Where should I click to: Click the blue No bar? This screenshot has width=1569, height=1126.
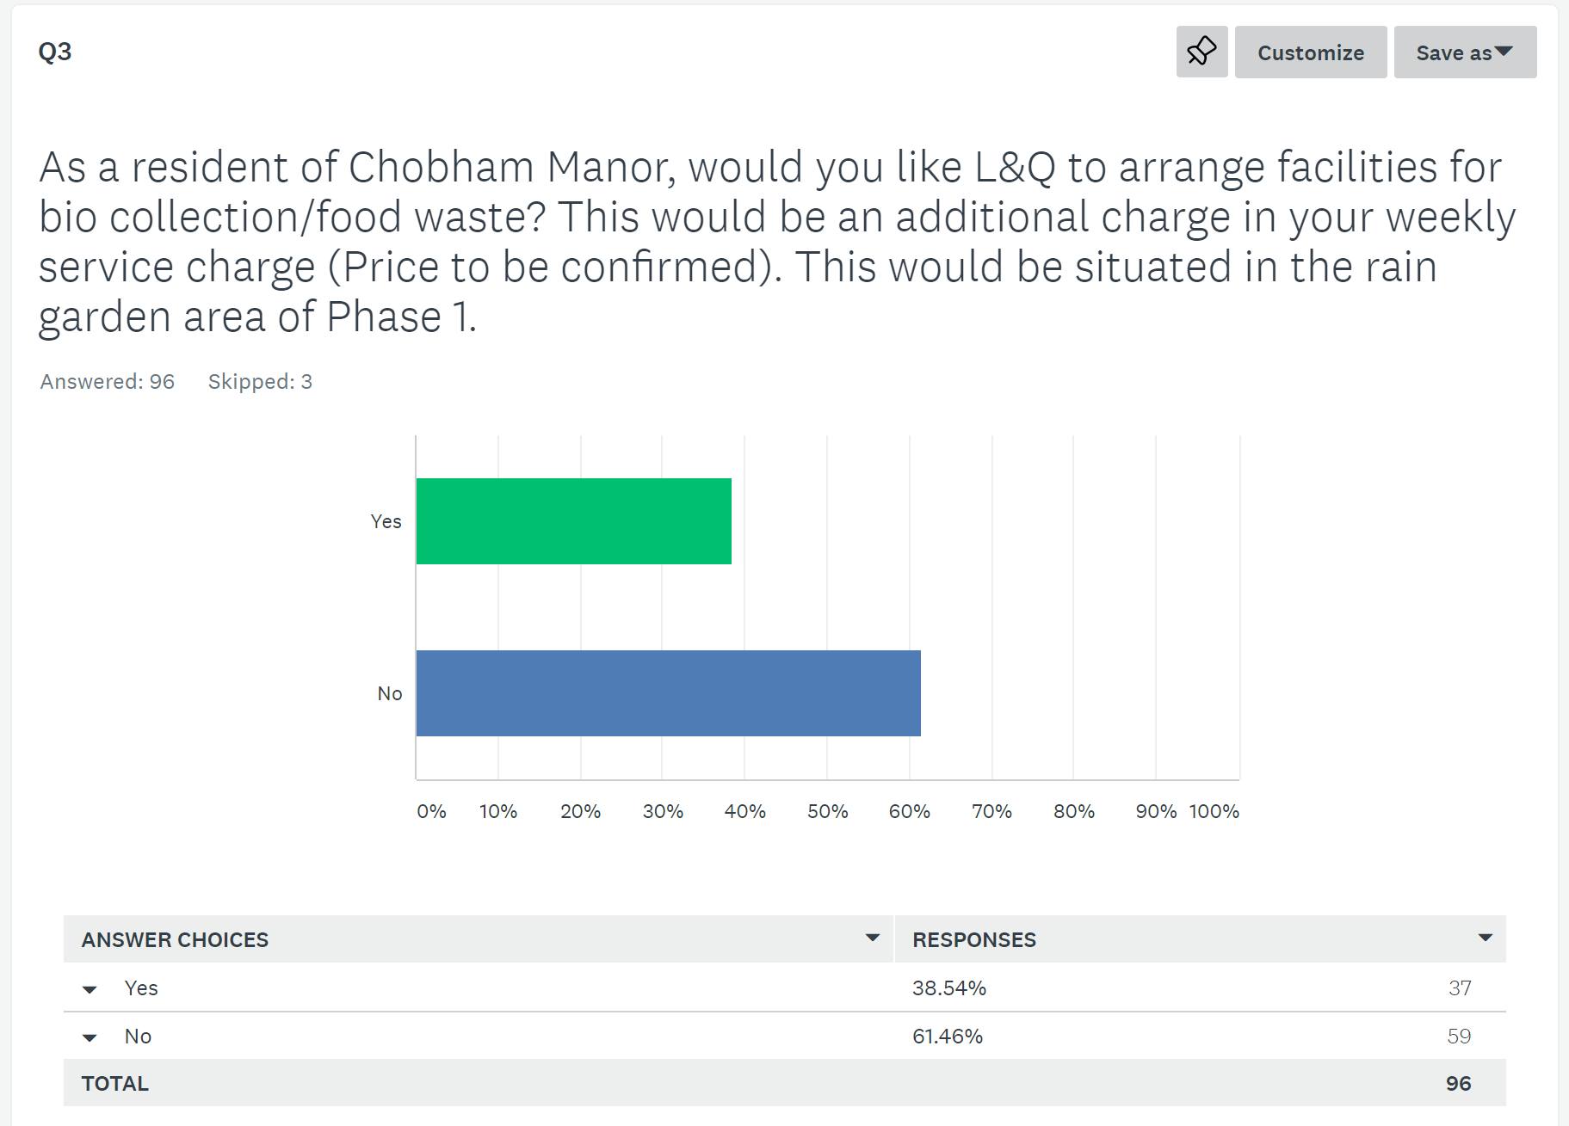coord(668,693)
